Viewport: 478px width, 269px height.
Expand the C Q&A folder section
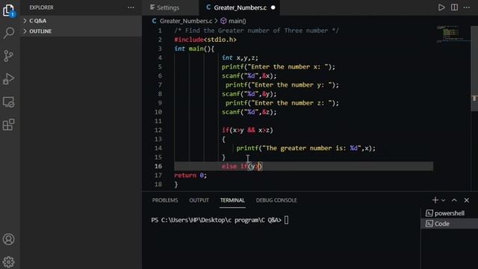pyautogui.click(x=81, y=21)
